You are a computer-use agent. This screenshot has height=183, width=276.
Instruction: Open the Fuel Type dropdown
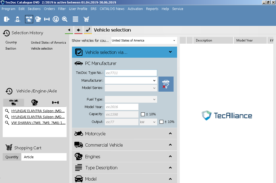[x=131, y=99]
